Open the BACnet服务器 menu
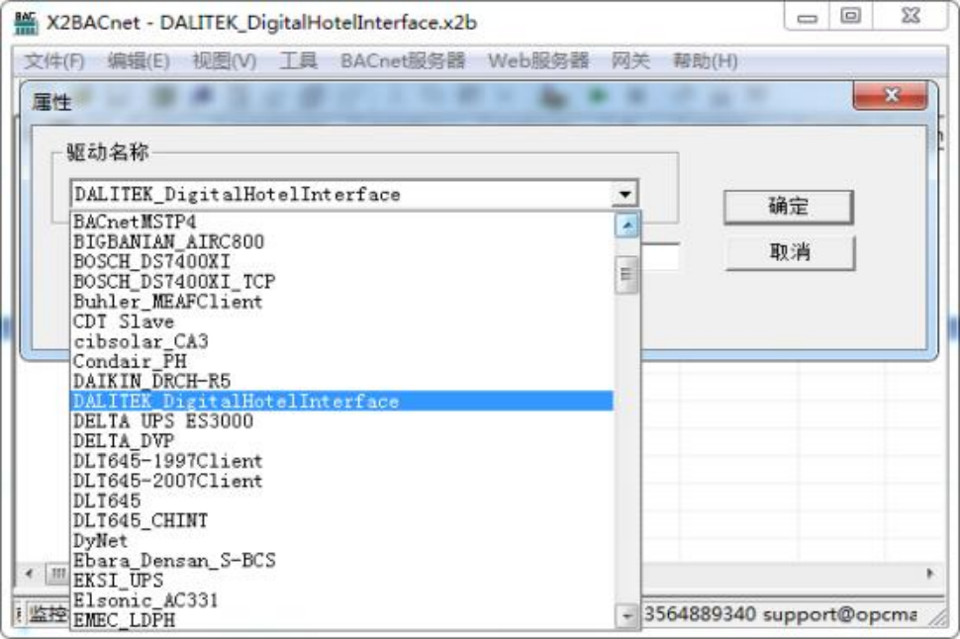 (x=402, y=60)
